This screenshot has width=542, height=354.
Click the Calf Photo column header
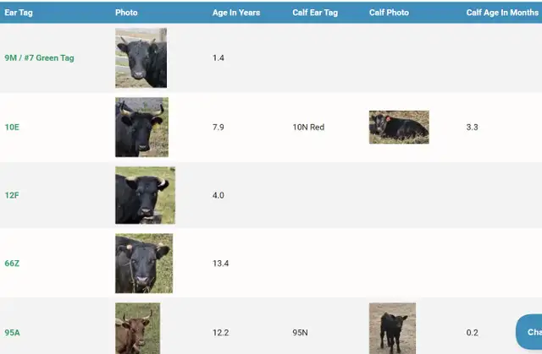(389, 13)
